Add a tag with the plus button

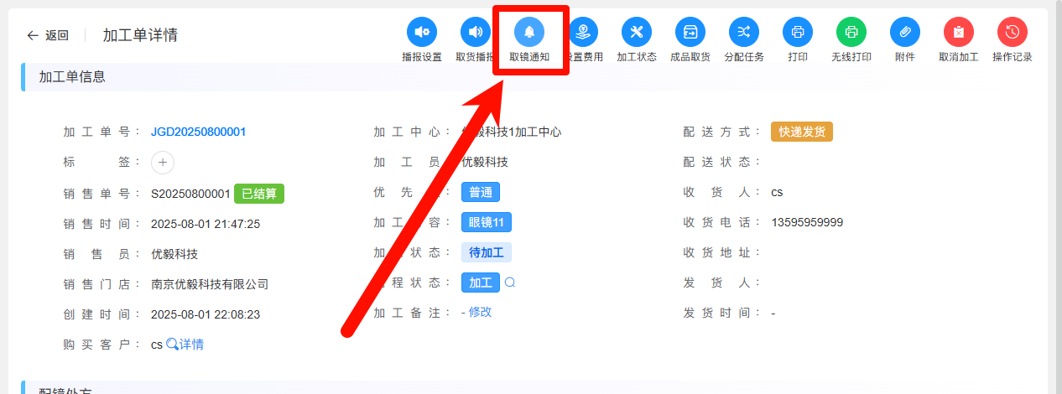pos(163,163)
